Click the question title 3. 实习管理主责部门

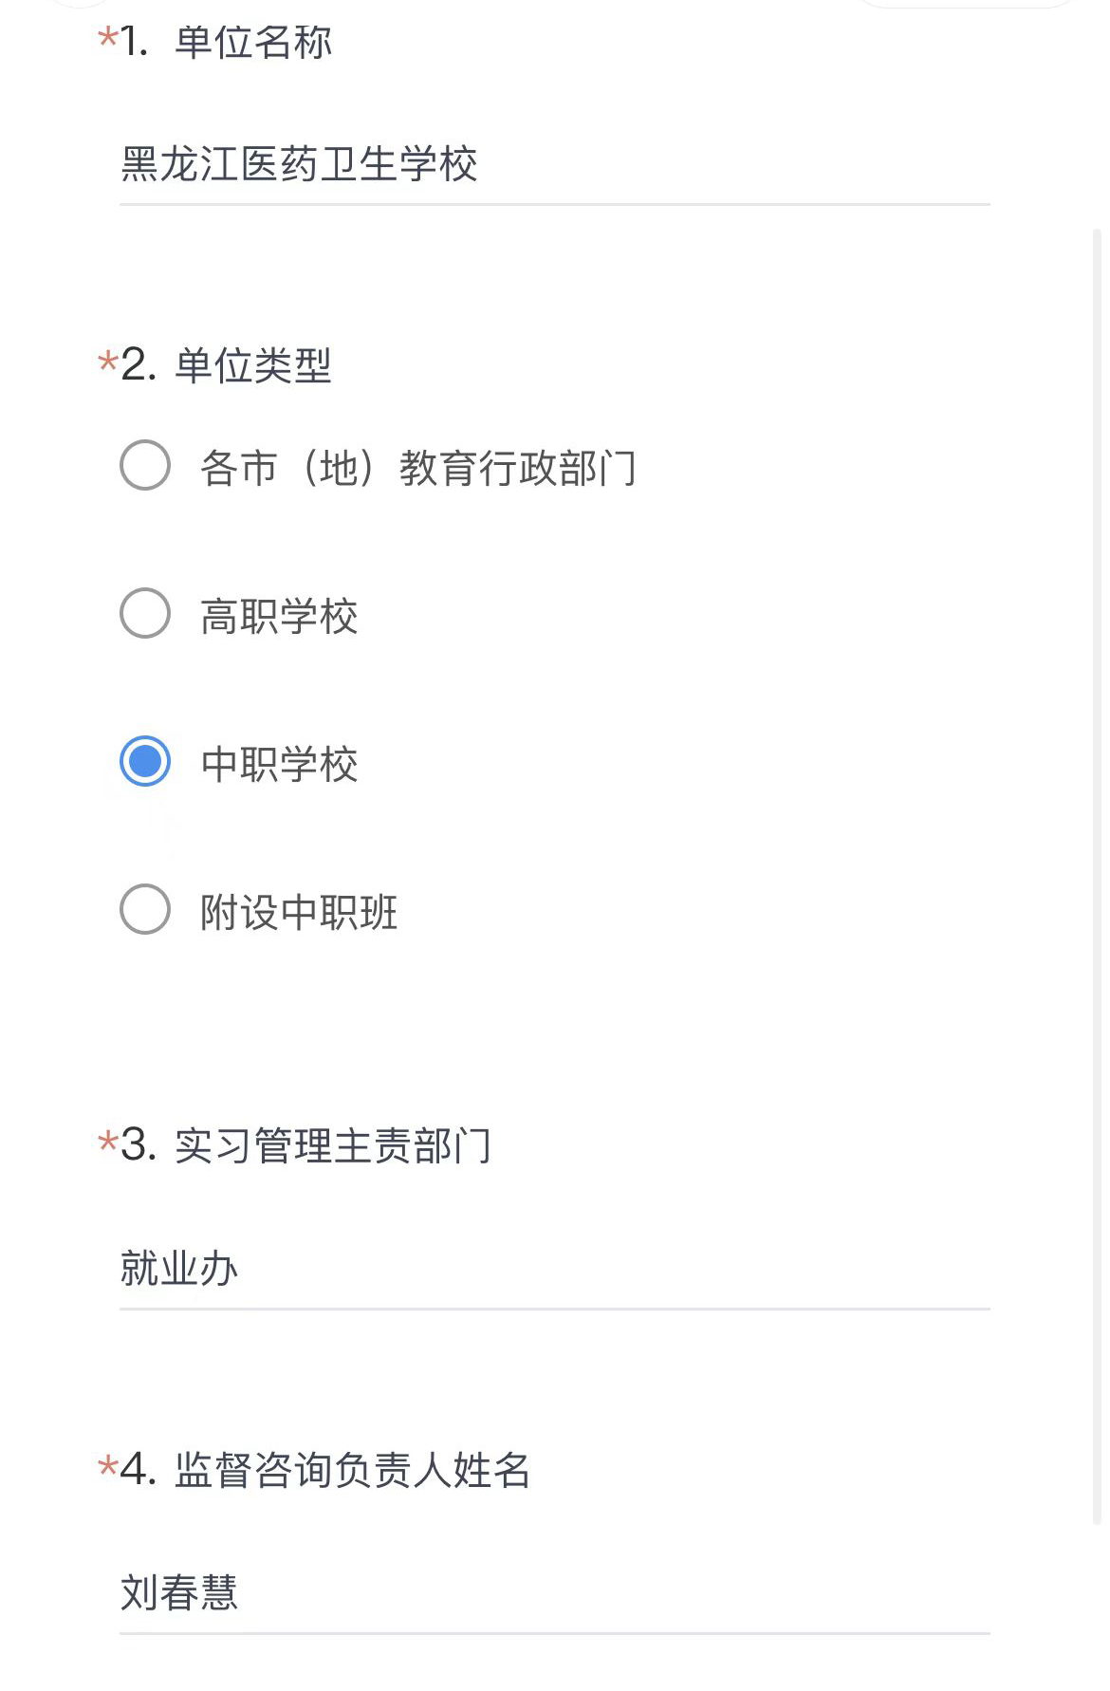click(x=306, y=1145)
